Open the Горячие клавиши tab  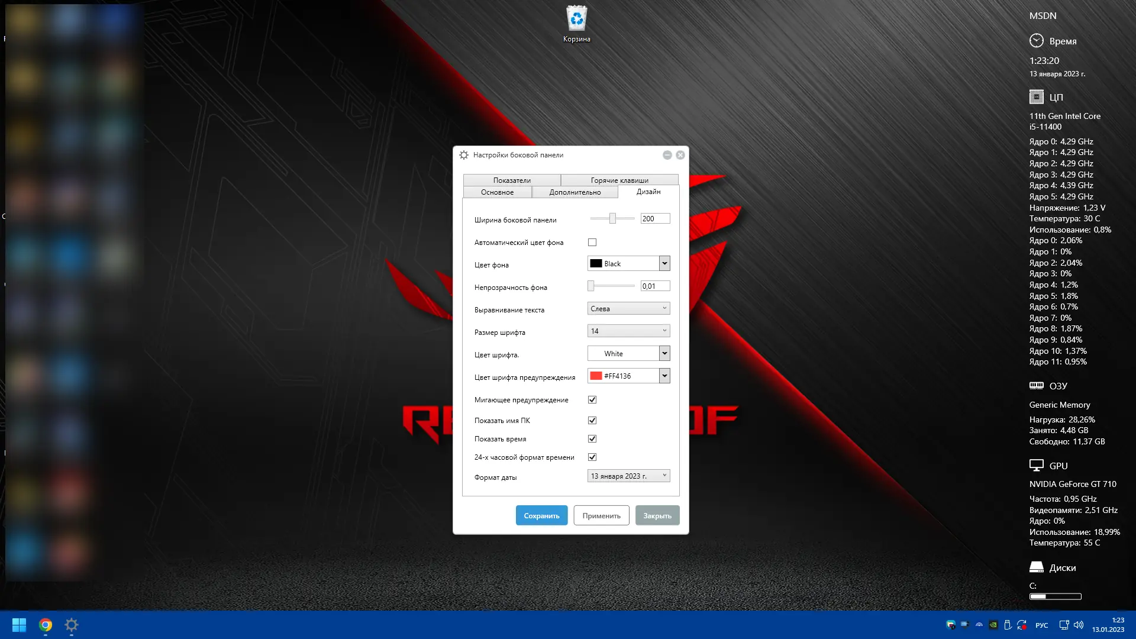(x=619, y=180)
